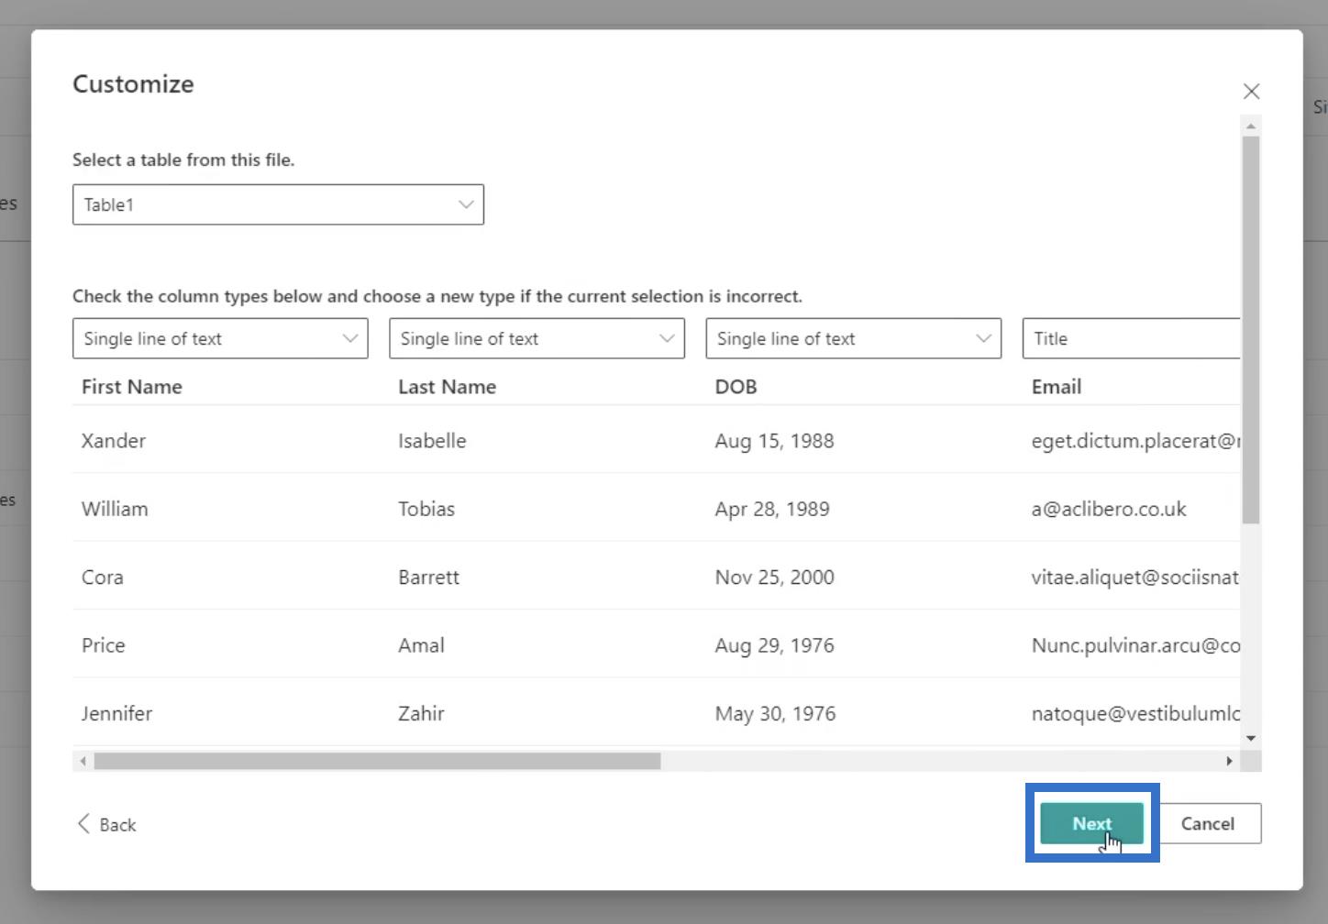Close the Customize dialog with X
1328x924 pixels.
(x=1251, y=91)
